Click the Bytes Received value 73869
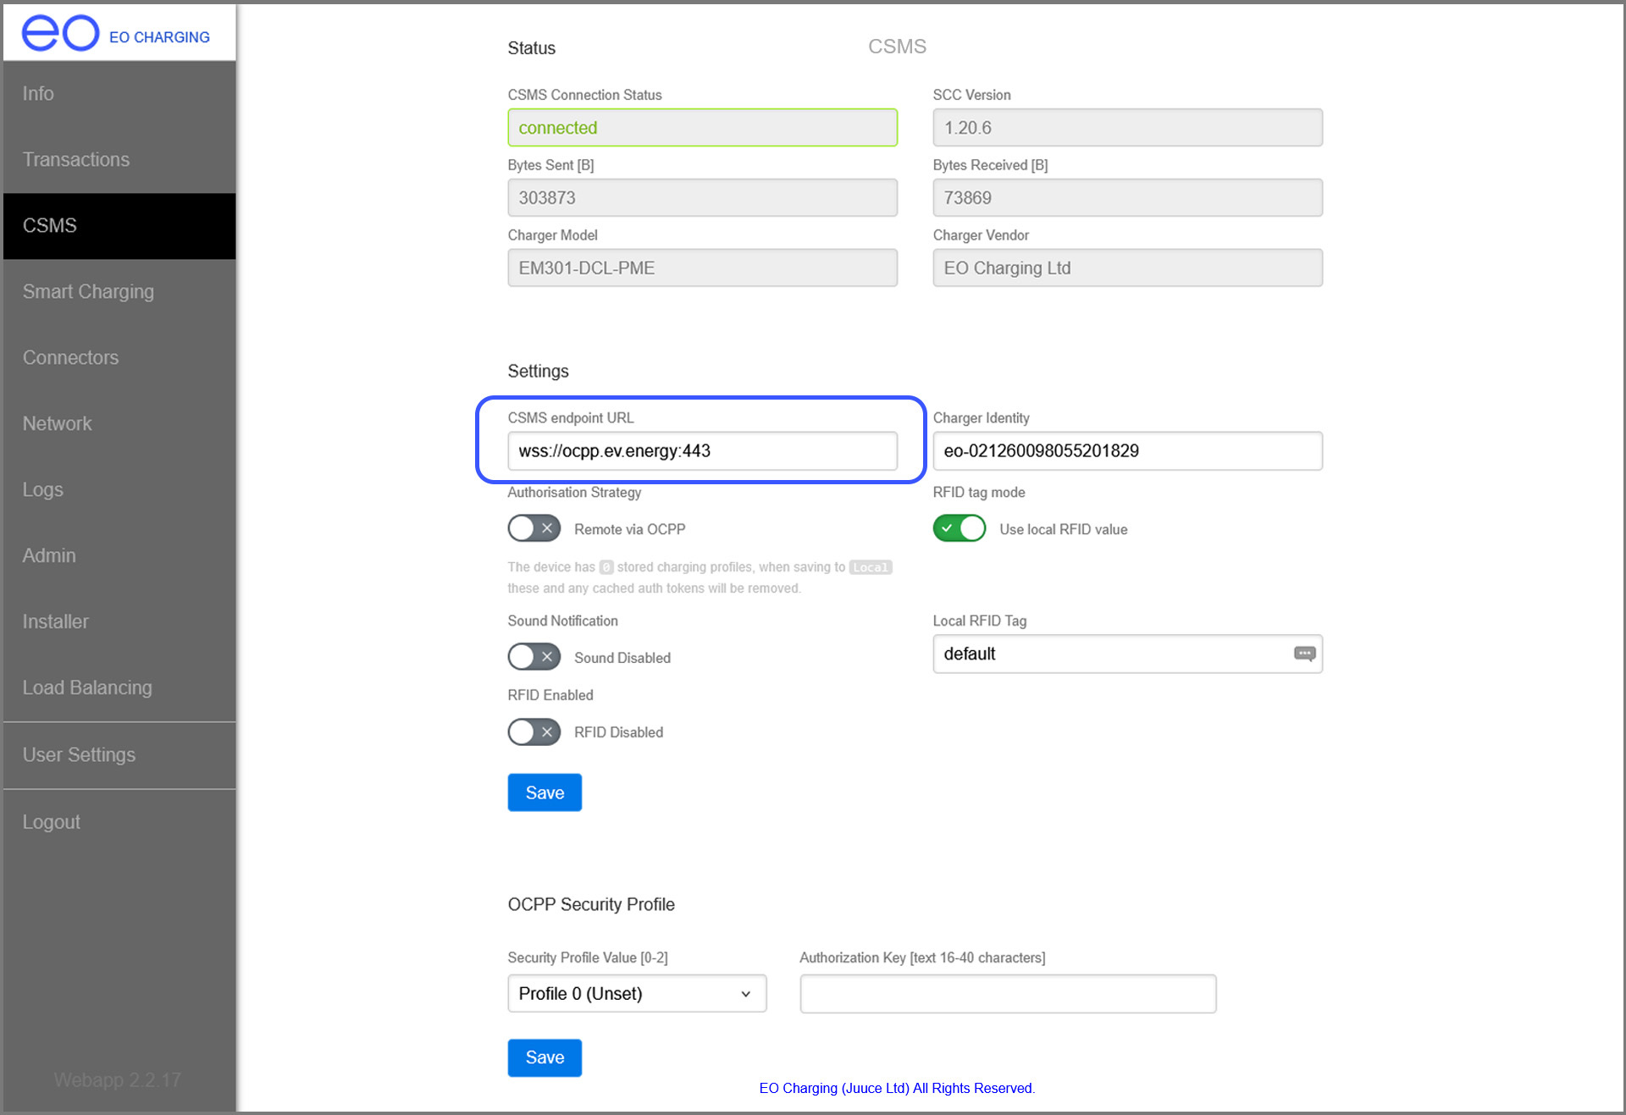 (x=1127, y=197)
